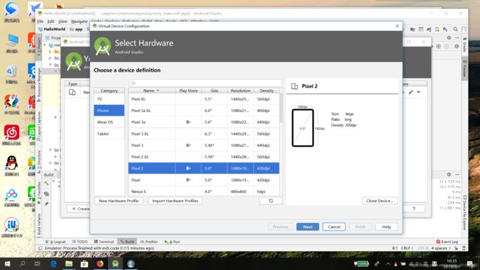
Task: Open Firefox from the taskbar
Action: coord(100,263)
